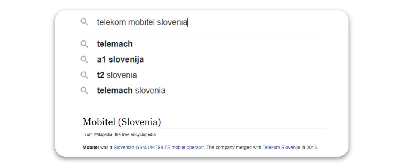Click the search icon beside 't2 slovenia'
The image size is (404, 167).
(x=85, y=75)
